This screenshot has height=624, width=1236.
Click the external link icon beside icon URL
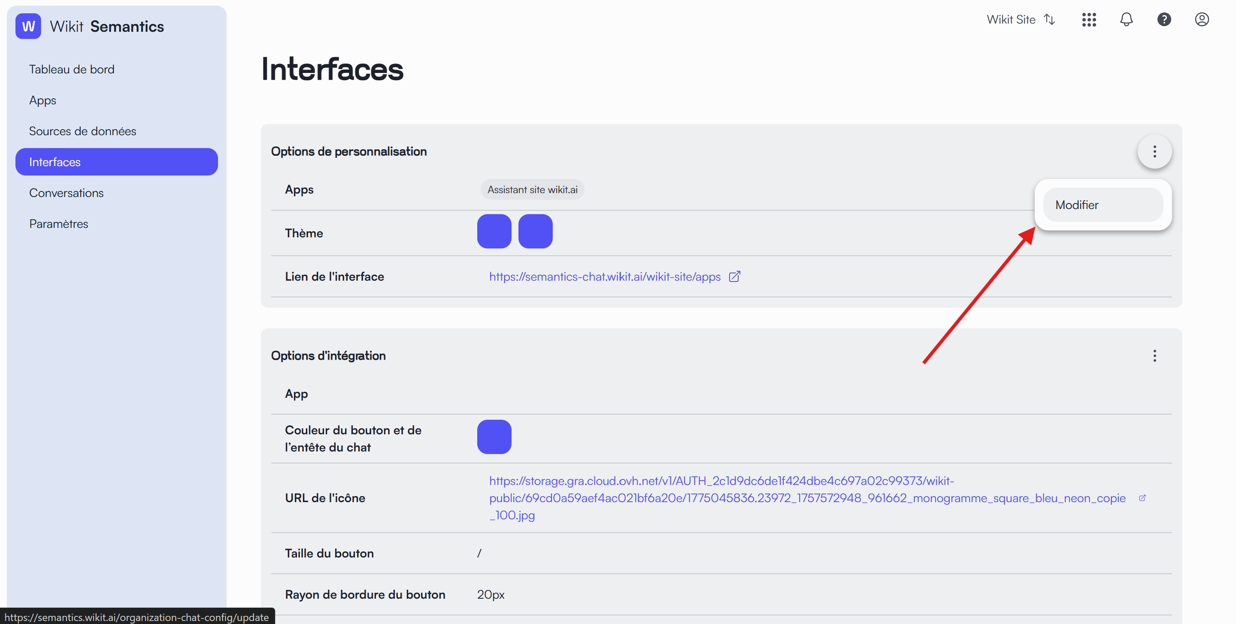[1142, 498]
